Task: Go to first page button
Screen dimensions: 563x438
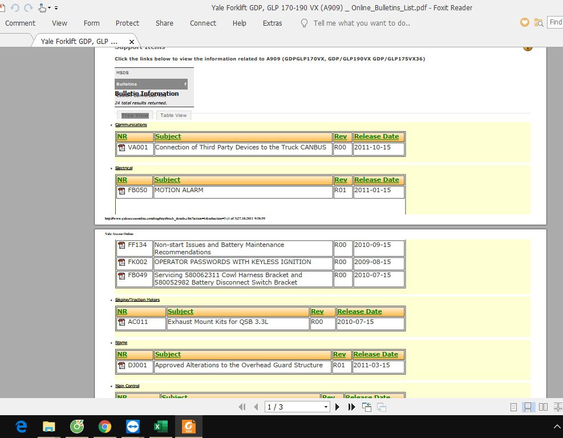Action: point(242,407)
